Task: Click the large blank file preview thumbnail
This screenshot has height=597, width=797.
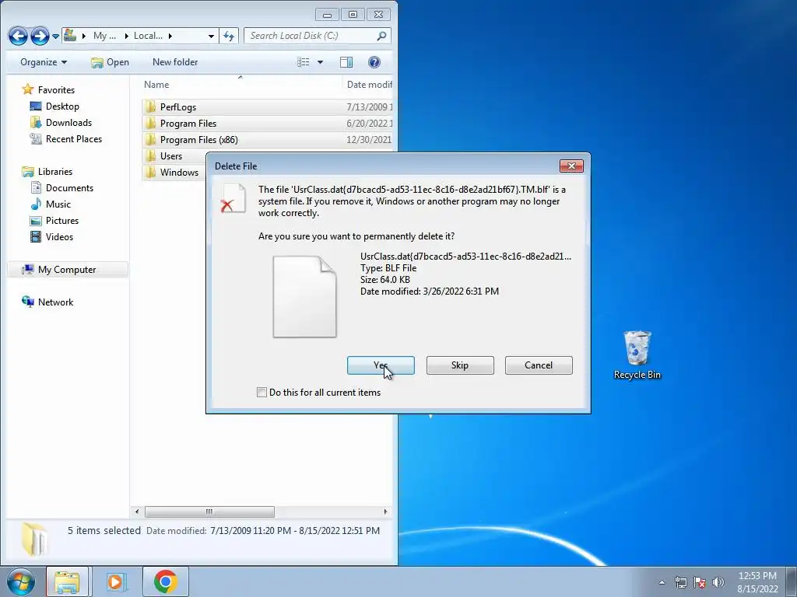Action: point(304,297)
